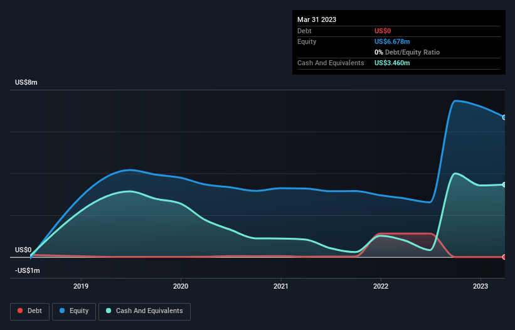Select the teal Cash endpoint marker
The width and height of the screenshot is (515, 330).
click(504, 184)
